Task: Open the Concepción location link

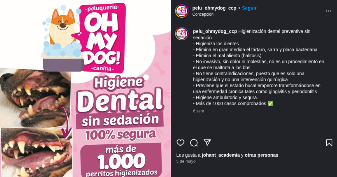Action: (203, 14)
